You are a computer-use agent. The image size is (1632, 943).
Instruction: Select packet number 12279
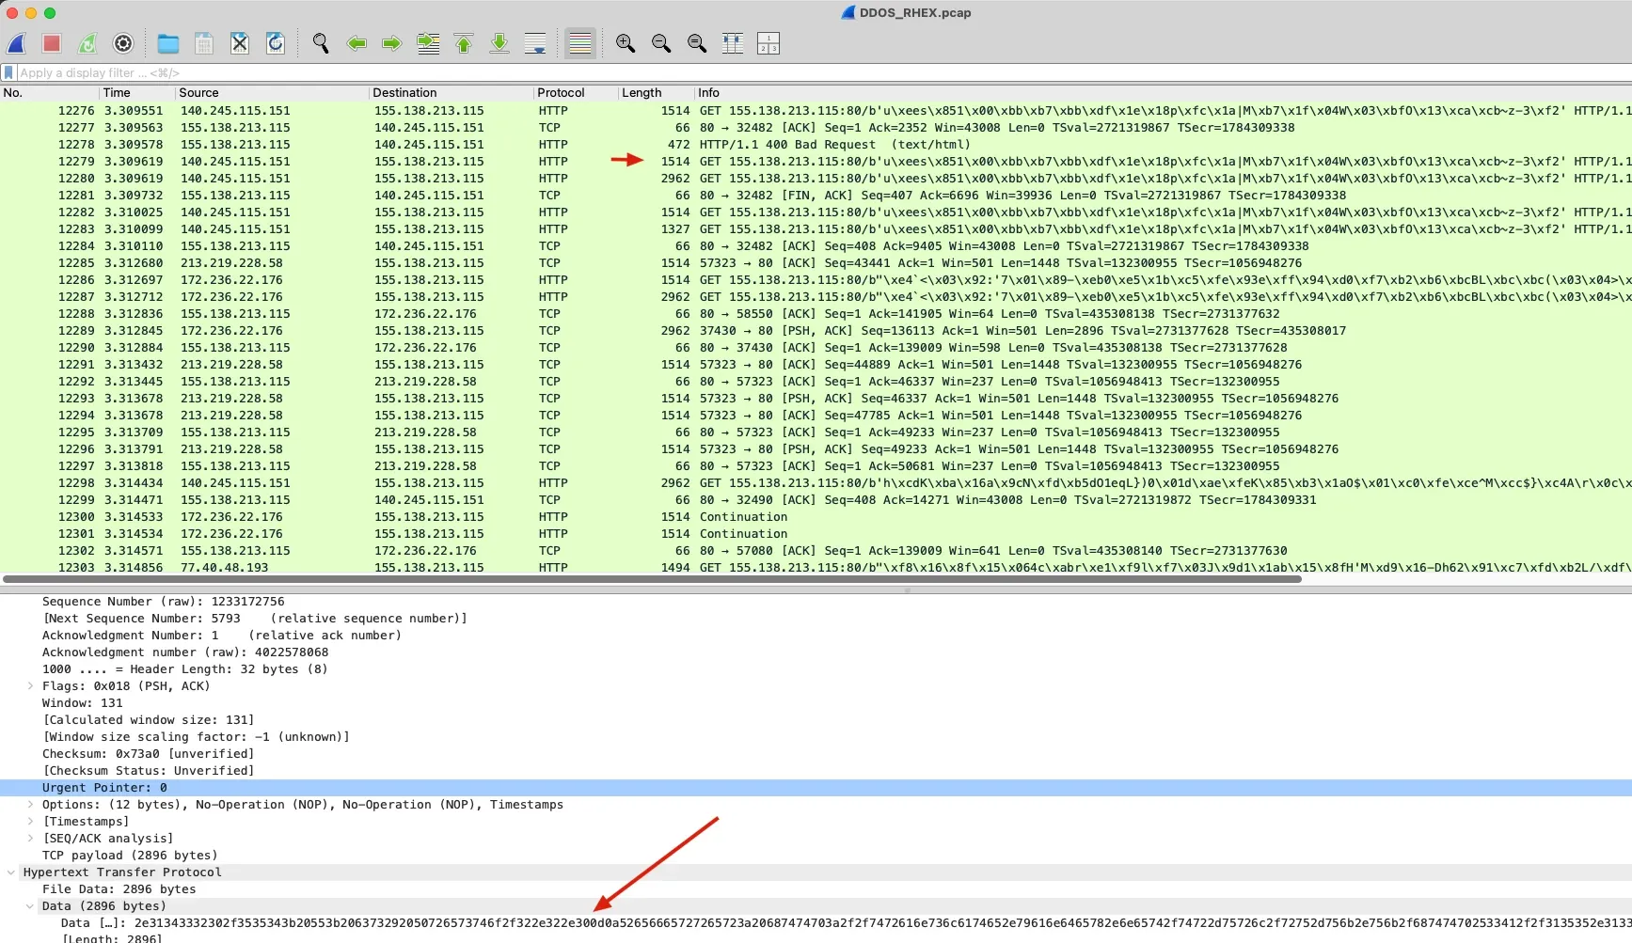(816, 162)
